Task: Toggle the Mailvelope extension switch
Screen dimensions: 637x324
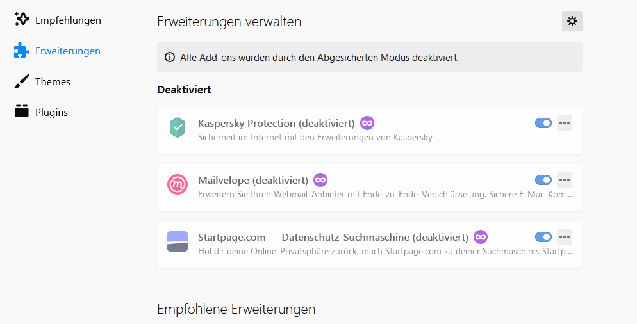Action: [543, 180]
